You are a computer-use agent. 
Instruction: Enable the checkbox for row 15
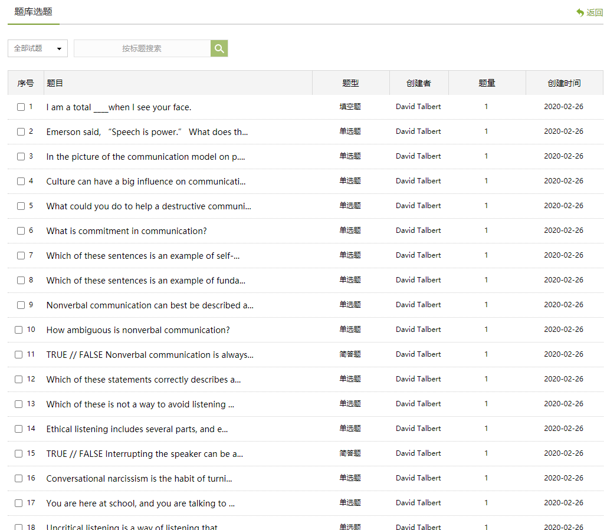(19, 454)
